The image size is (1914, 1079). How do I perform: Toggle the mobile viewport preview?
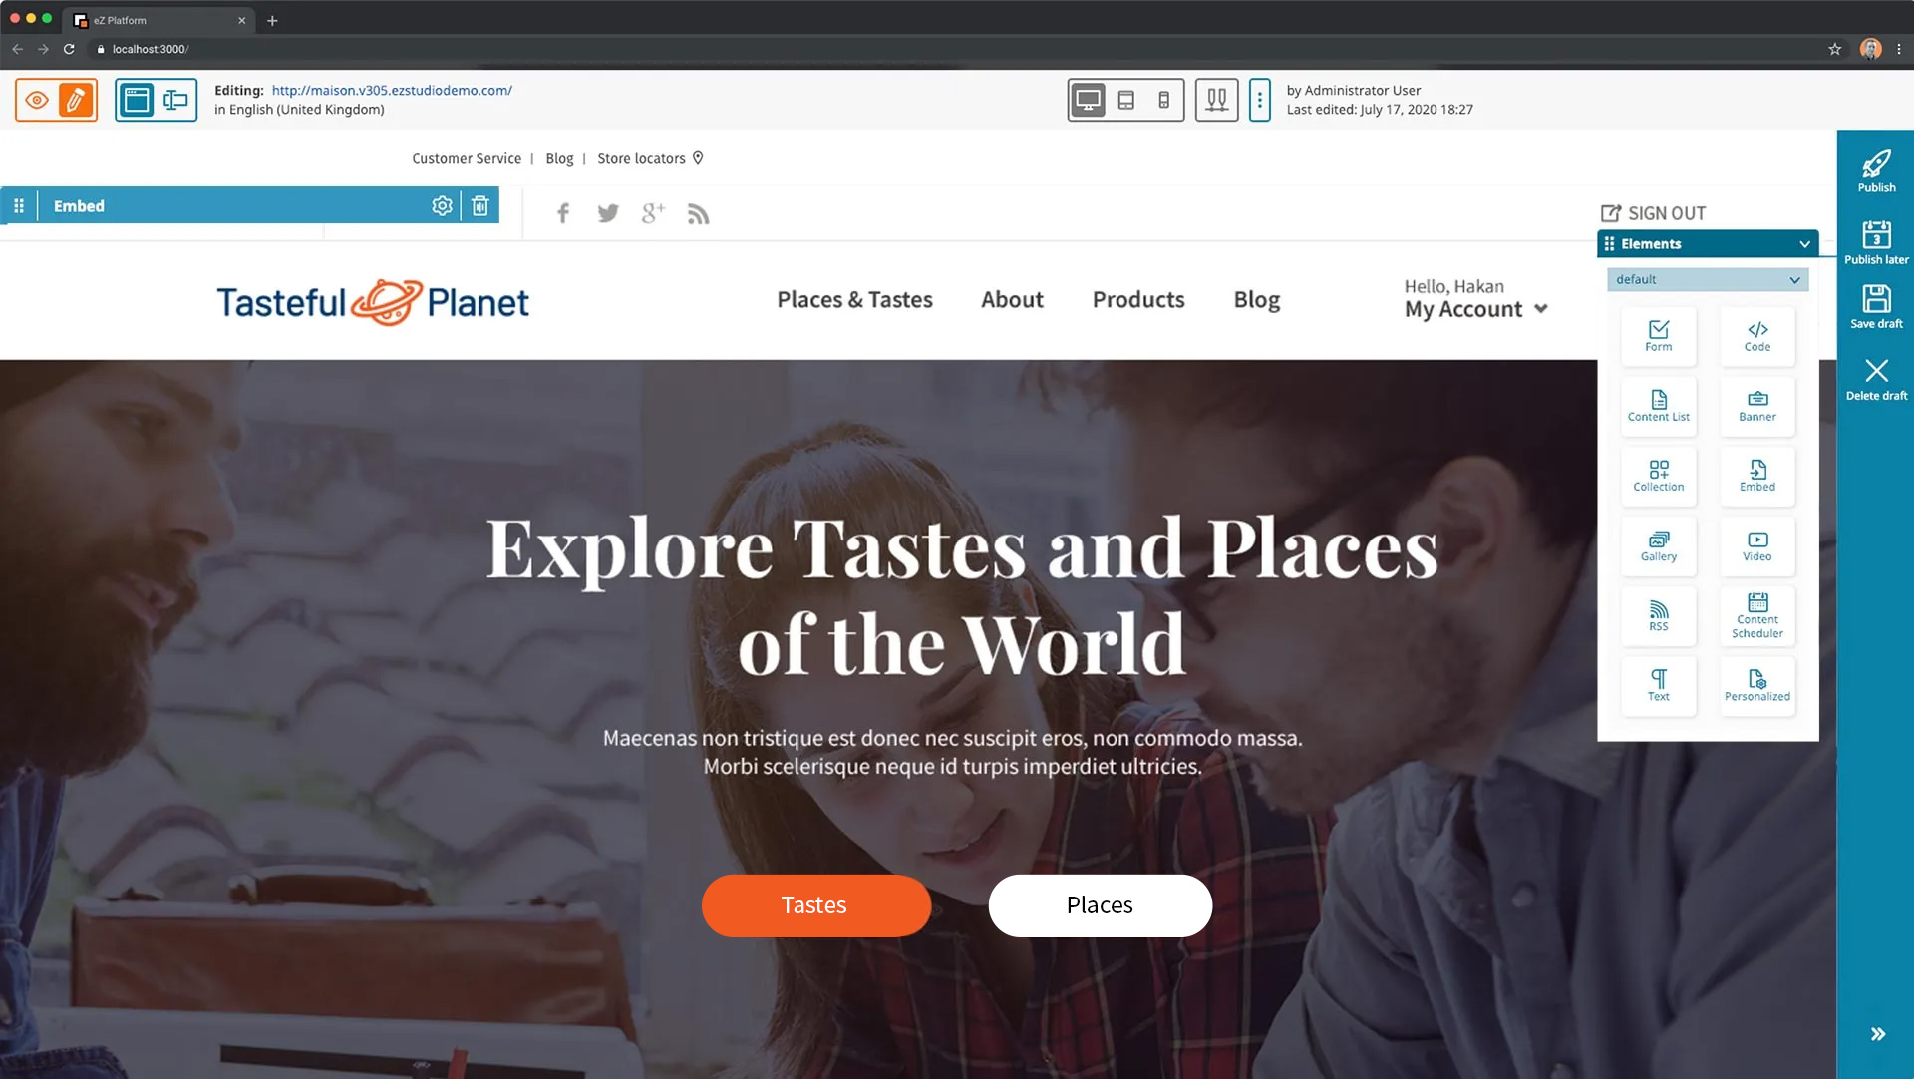[x=1163, y=100]
